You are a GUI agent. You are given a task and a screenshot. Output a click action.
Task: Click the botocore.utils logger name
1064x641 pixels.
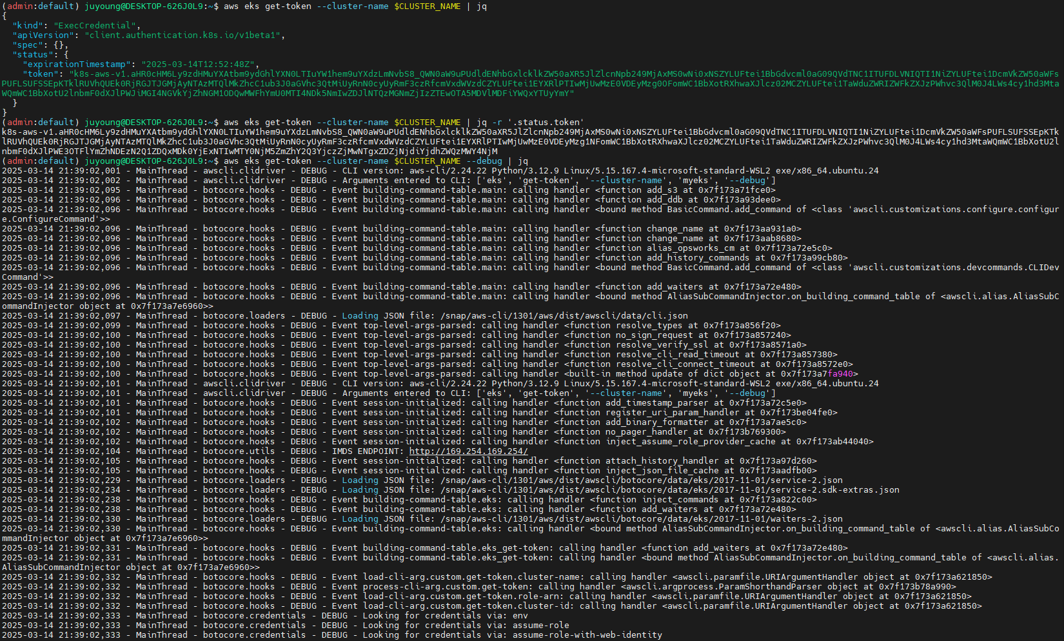(x=239, y=451)
